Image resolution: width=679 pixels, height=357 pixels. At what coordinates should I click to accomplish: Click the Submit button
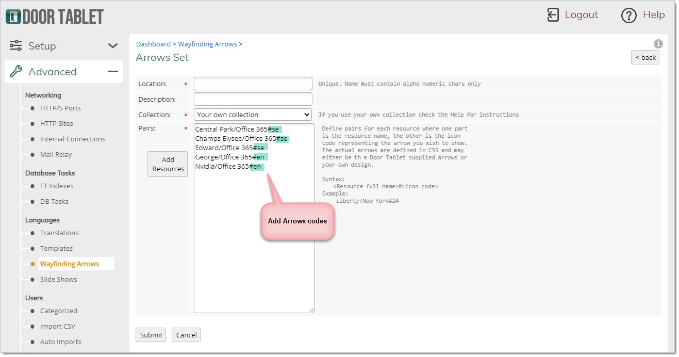pos(151,335)
